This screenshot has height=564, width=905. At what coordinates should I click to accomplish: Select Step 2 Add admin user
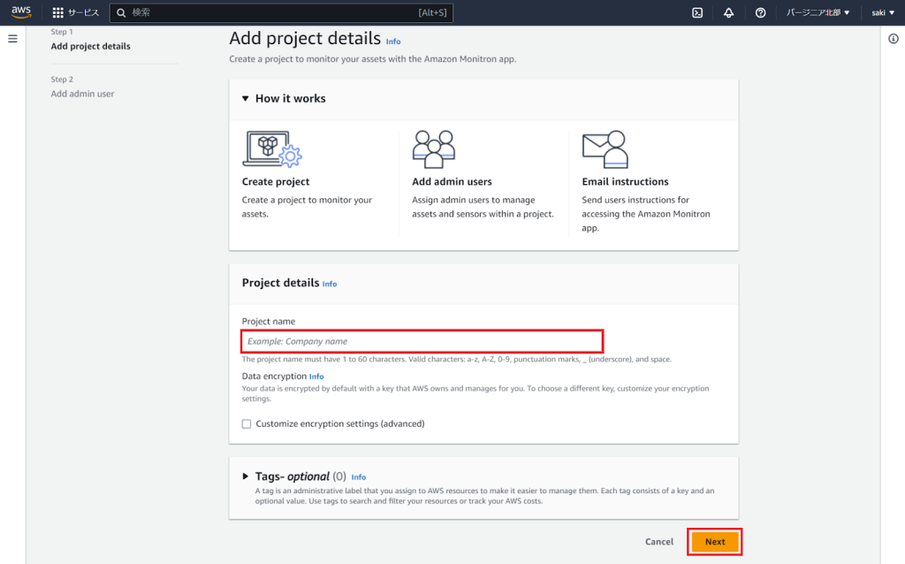(82, 94)
